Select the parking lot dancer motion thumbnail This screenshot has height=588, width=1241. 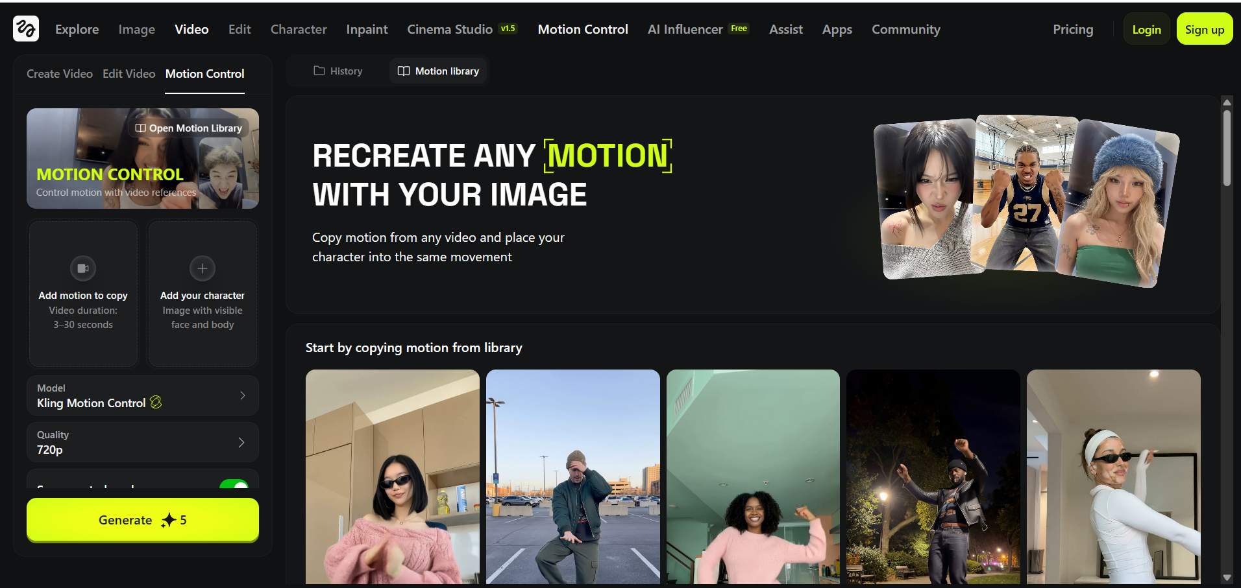(x=572, y=476)
